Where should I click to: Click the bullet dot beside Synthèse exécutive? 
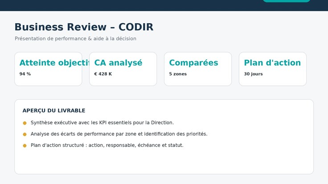(25, 123)
